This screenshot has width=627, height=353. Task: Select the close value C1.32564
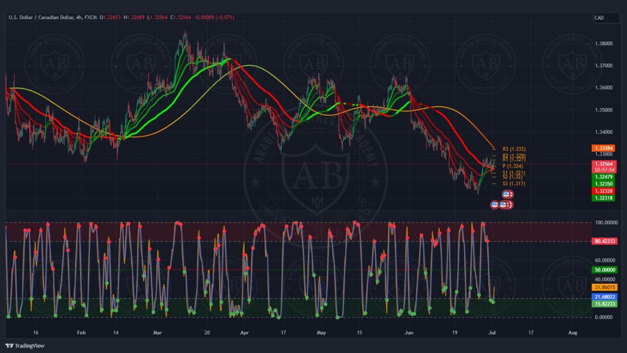click(x=181, y=18)
